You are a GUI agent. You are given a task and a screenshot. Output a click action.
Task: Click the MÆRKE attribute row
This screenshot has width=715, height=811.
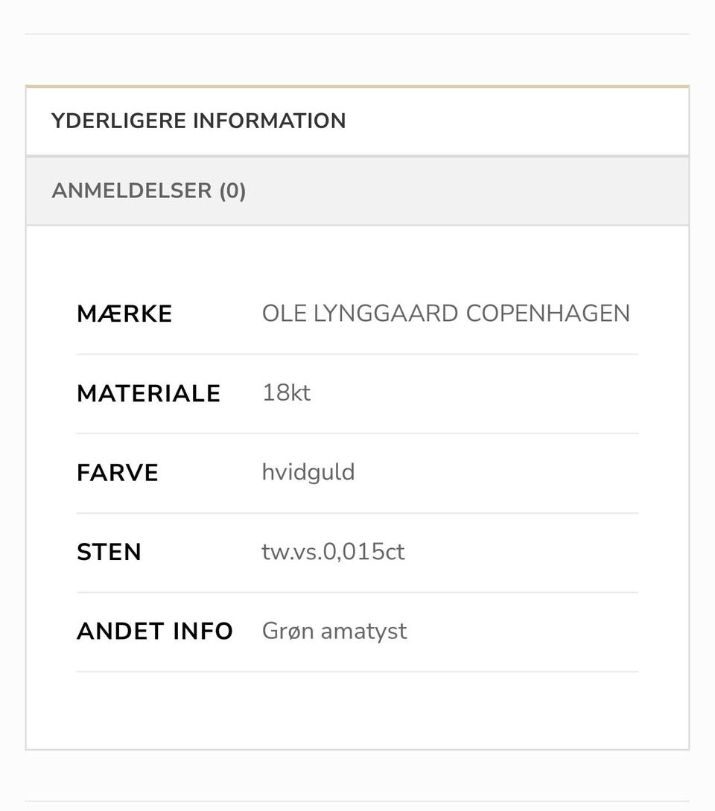[x=357, y=313]
